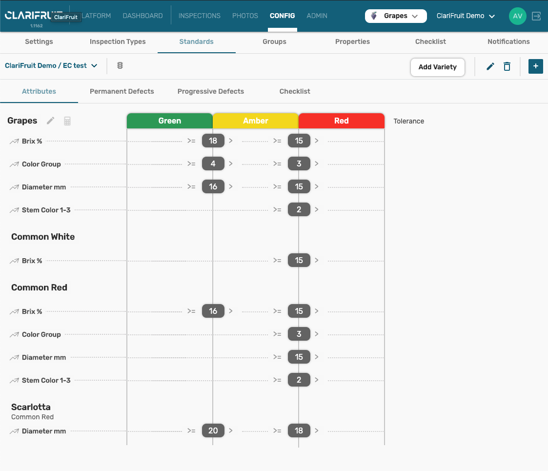
Task: Delete standard using the trash icon
Action: pos(507,66)
